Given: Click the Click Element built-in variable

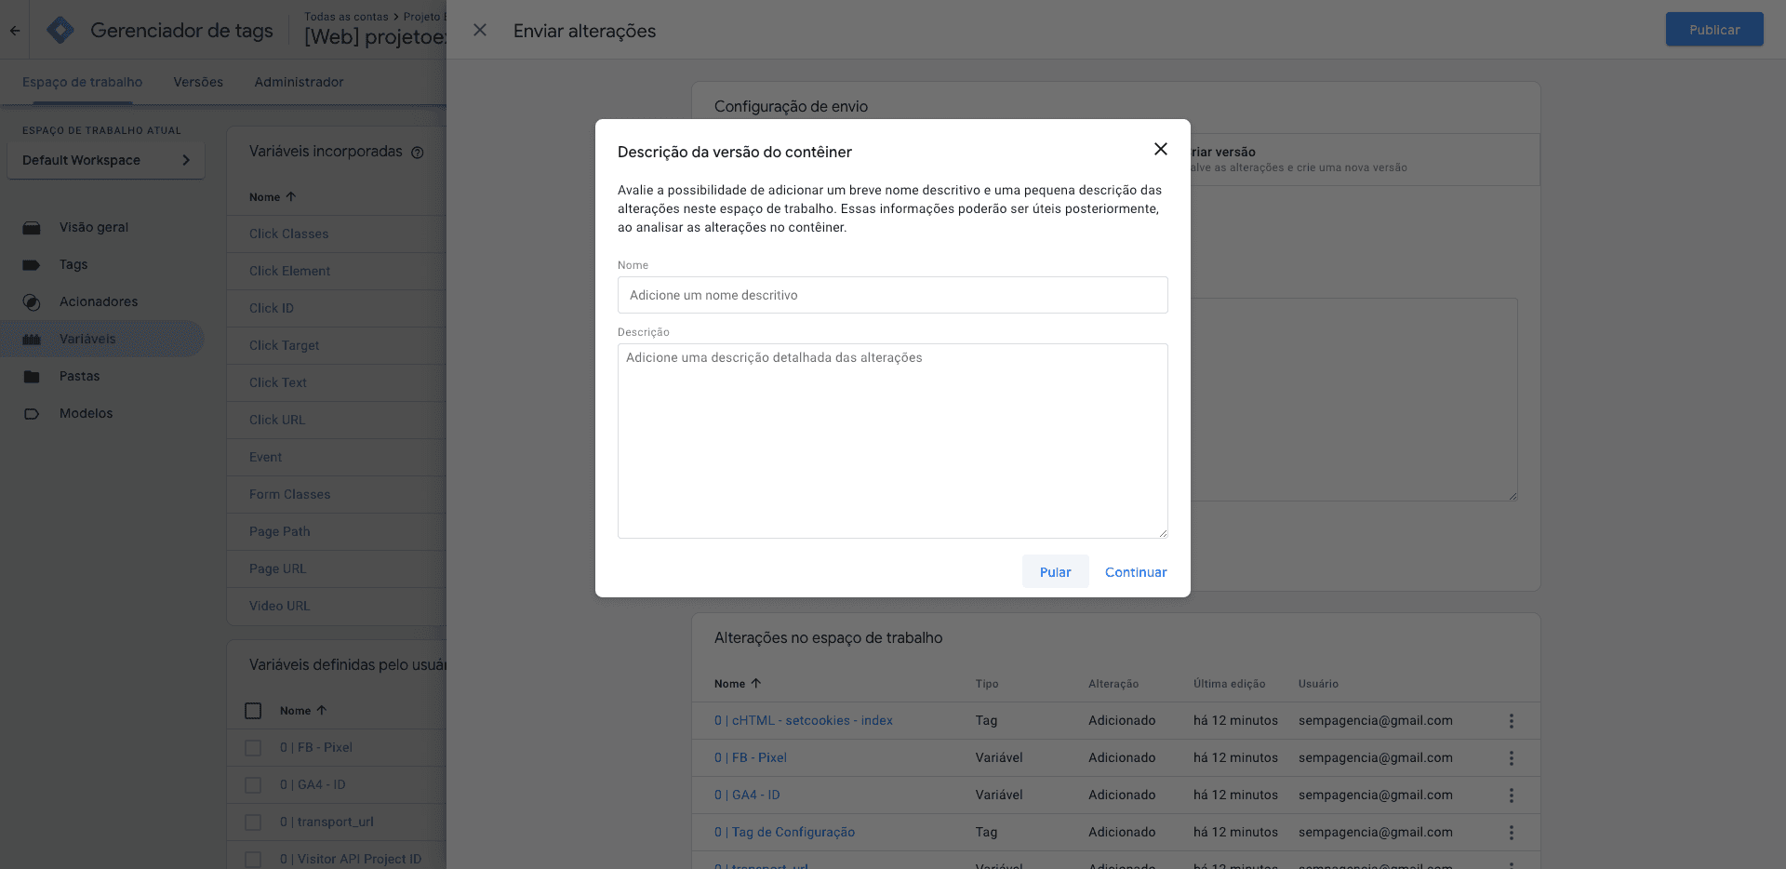Looking at the screenshot, I should coord(290,271).
